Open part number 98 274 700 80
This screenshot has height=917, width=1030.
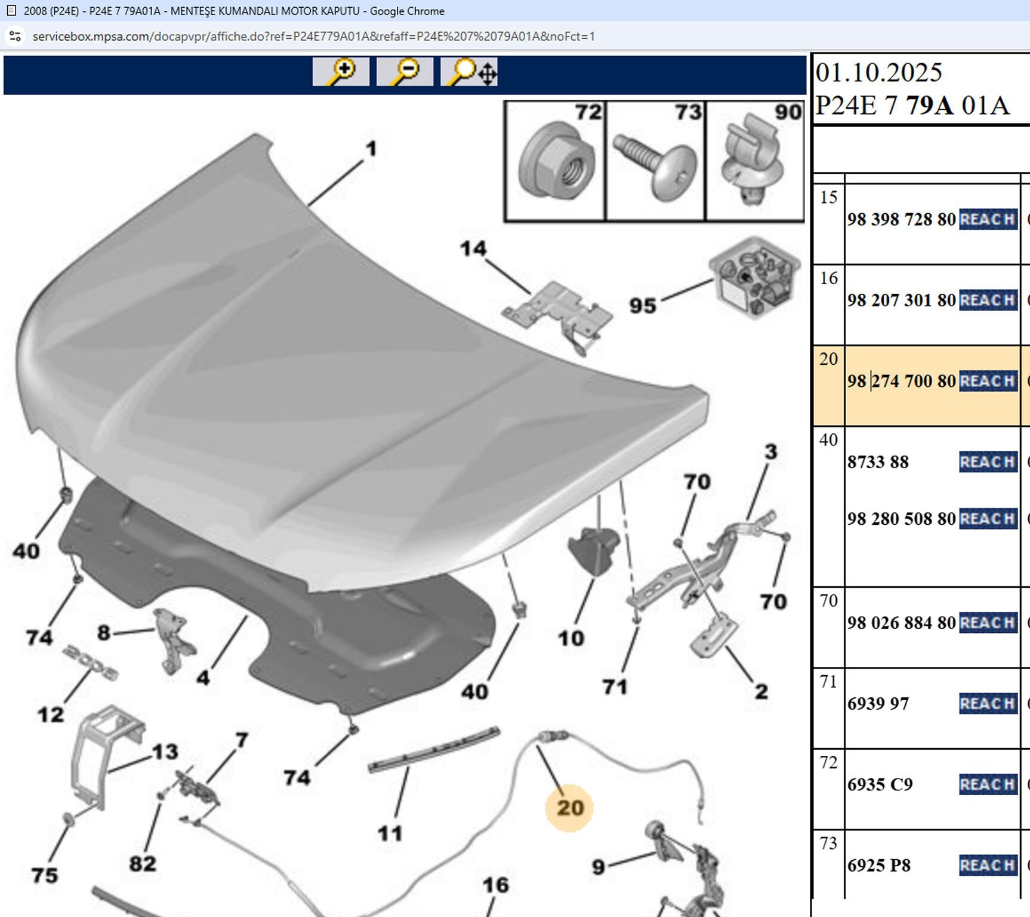[x=901, y=381]
